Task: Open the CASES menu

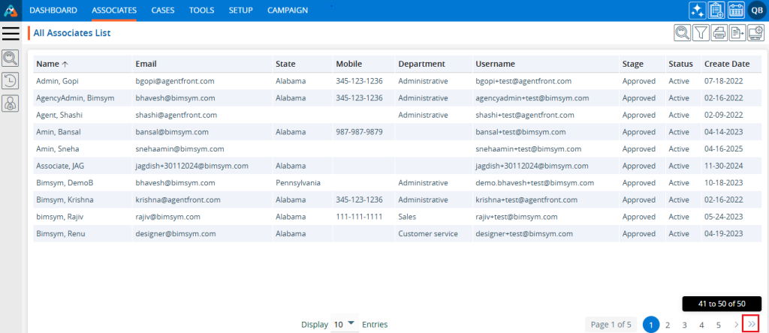Action: 162,10
